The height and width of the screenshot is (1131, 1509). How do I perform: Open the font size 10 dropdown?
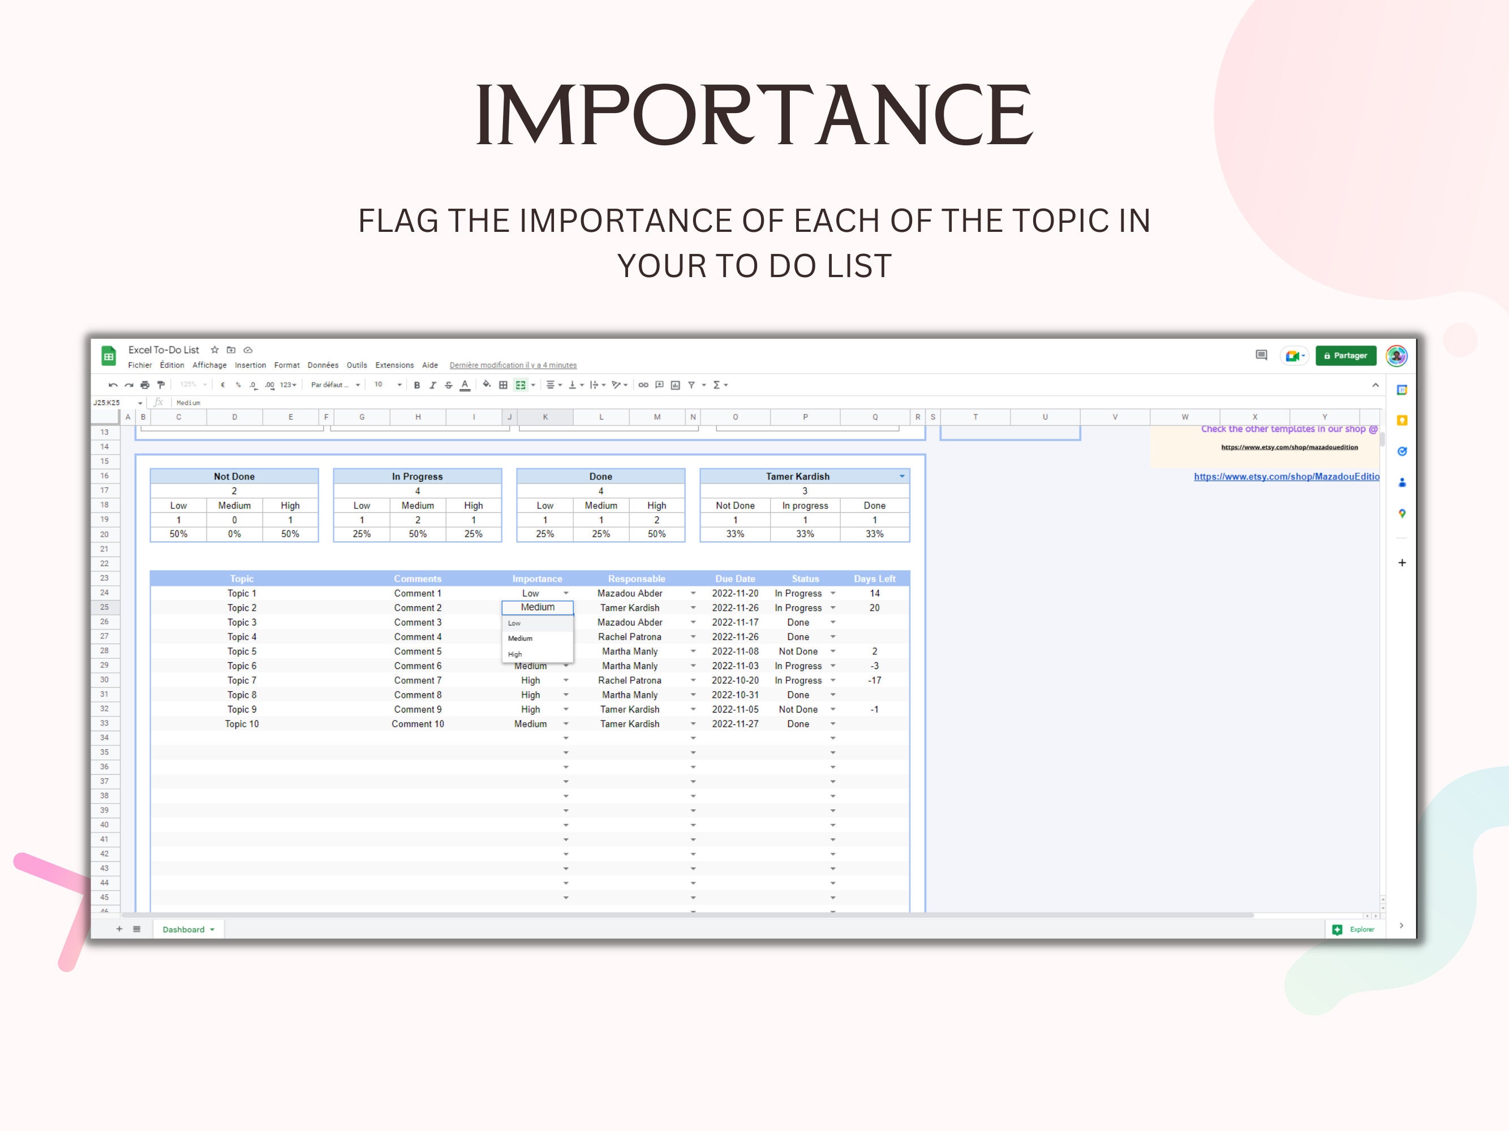coord(388,385)
